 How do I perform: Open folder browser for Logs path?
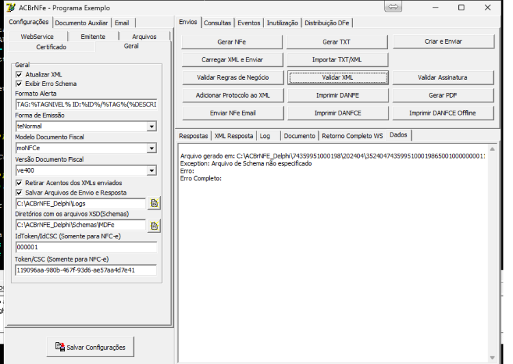(154, 204)
